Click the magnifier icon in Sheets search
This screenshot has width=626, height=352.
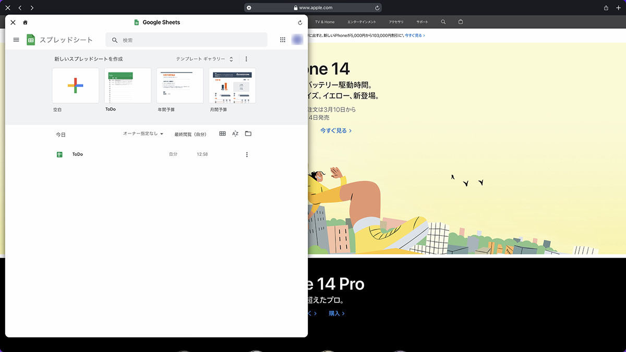point(115,40)
